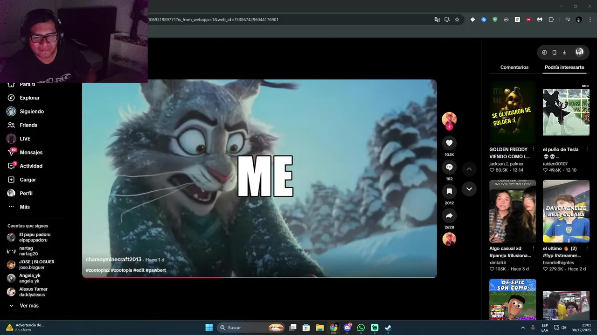Open LIVE in the sidebar
The image size is (597, 335).
point(25,139)
